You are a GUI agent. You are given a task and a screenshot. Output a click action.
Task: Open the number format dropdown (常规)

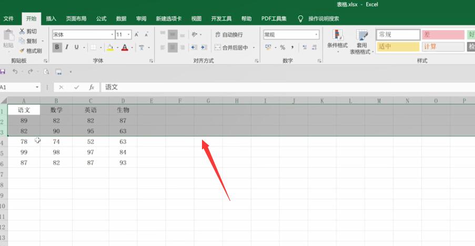click(x=316, y=35)
